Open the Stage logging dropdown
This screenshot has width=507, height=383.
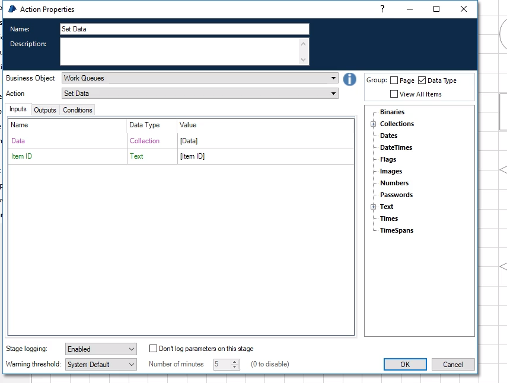101,349
